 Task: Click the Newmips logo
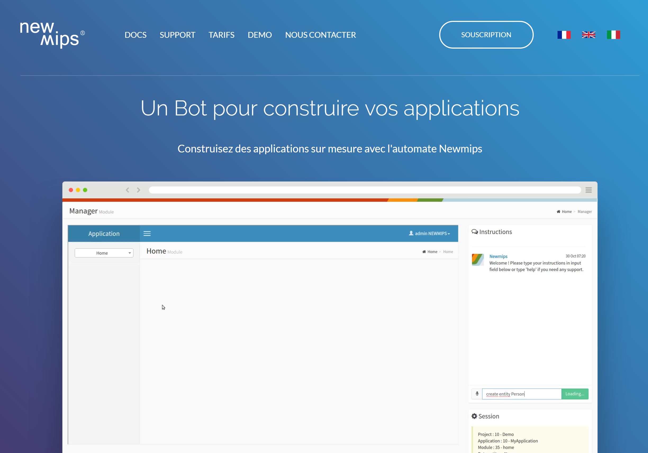[x=52, y=35]
